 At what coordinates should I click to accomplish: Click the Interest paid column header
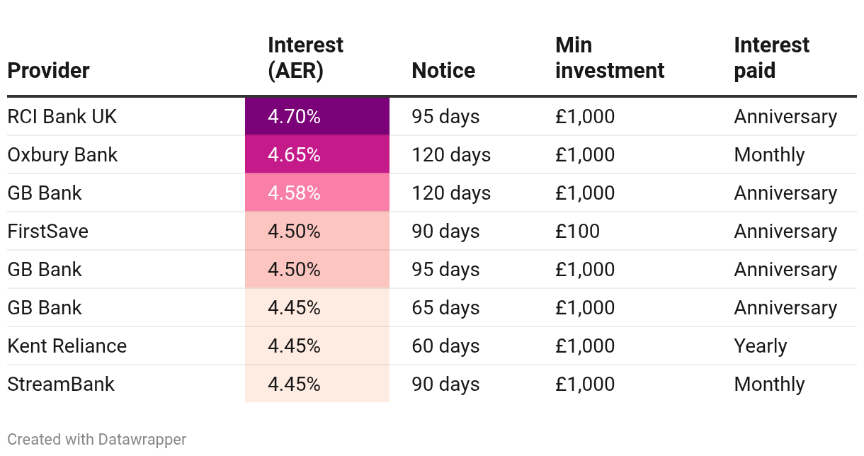tap(771, 58)
